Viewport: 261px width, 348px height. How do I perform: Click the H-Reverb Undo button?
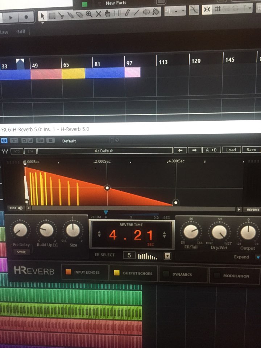pos(17,152)
